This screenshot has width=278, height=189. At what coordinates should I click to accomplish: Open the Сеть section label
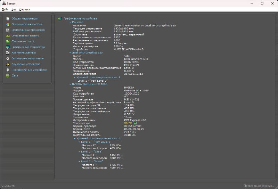[x=15, y=75]
